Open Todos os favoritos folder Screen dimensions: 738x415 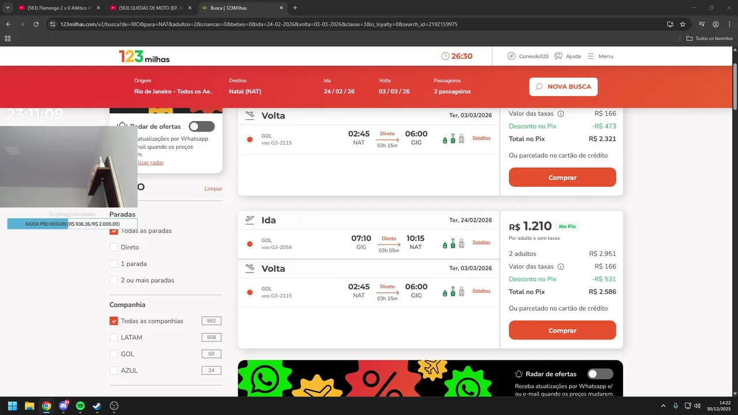pos(709,39)
